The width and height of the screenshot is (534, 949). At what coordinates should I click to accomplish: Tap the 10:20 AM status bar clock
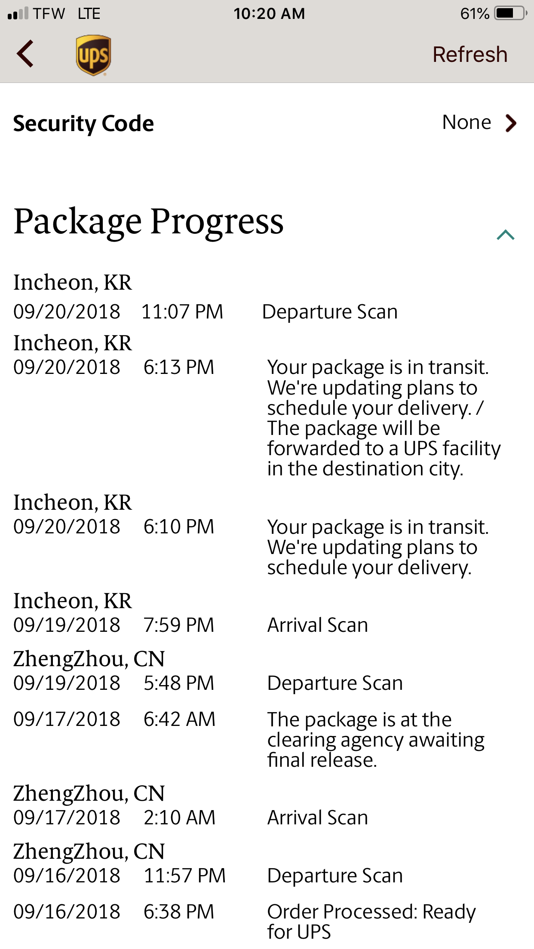(x=269, y=14)
